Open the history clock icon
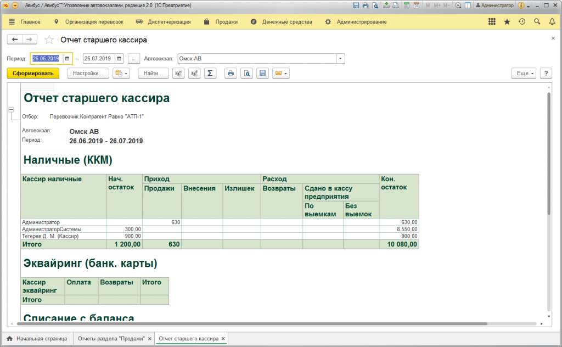This screenshot has height=347, width=562. pos(522,22)
